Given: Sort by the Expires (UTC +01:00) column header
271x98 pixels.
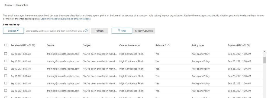Looking at the screenshot, I should coord(239,45).
